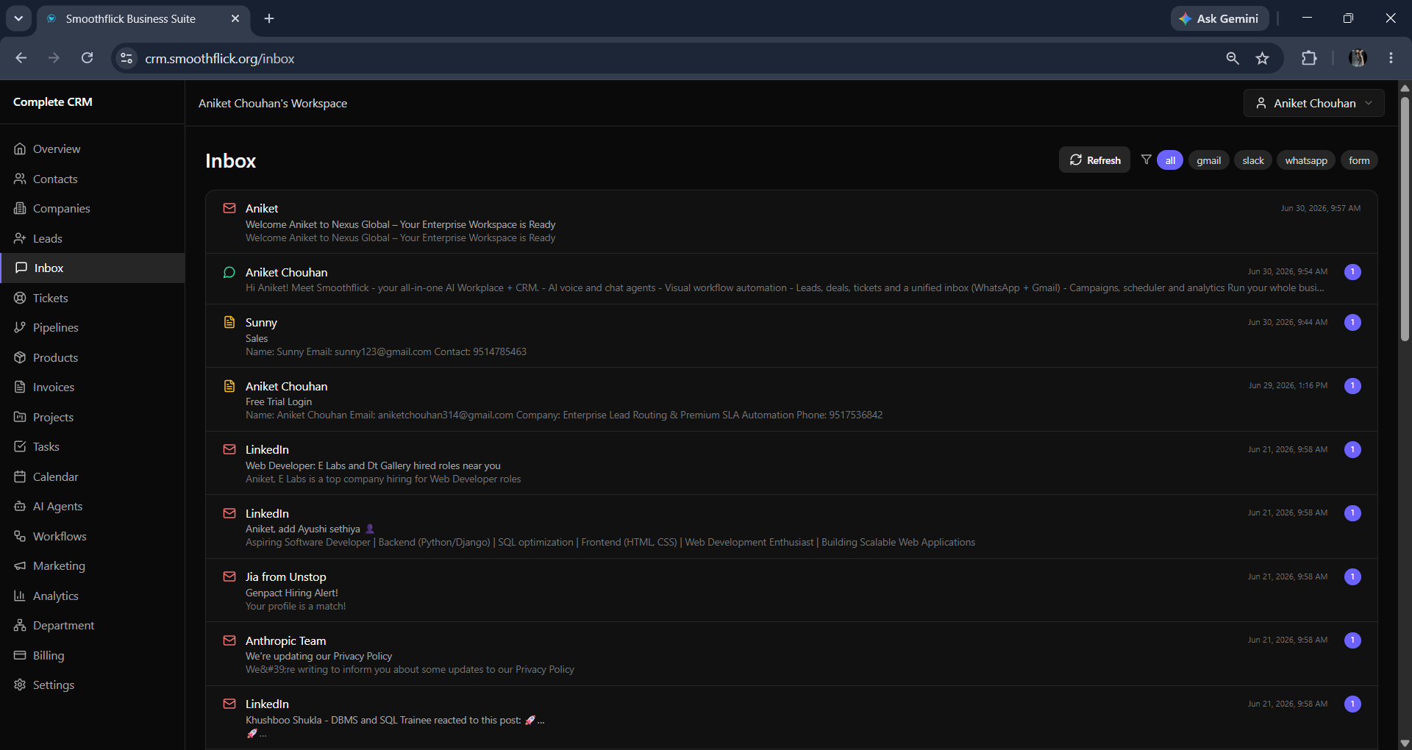Filter inbox by form submissions
The image size is (1412, 750).
pos(1359,160)
